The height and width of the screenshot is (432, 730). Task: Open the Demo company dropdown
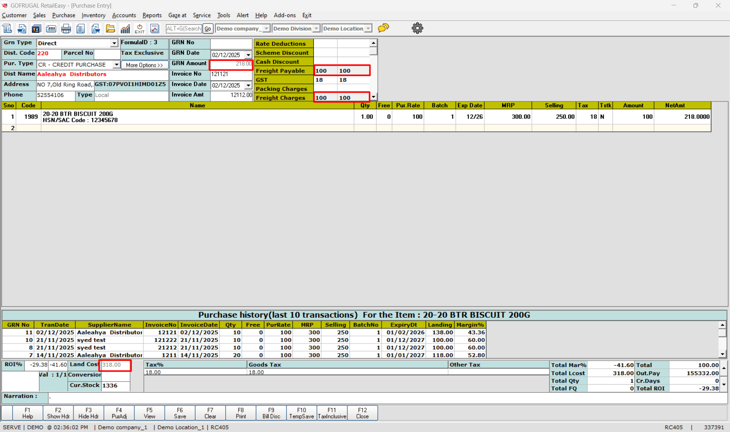[x=266, y=28]
